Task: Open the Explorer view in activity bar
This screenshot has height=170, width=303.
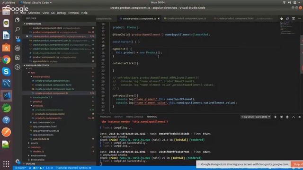Action: pyautogui.click(x=18, y=20)
